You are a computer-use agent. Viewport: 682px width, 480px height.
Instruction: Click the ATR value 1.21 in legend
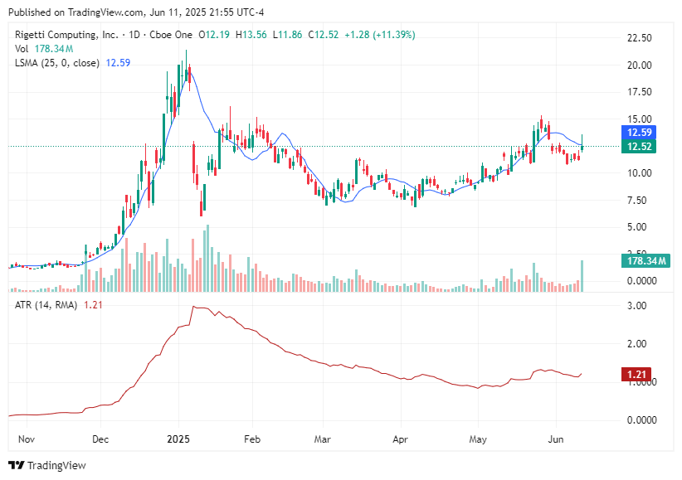[x=93, y=305]
